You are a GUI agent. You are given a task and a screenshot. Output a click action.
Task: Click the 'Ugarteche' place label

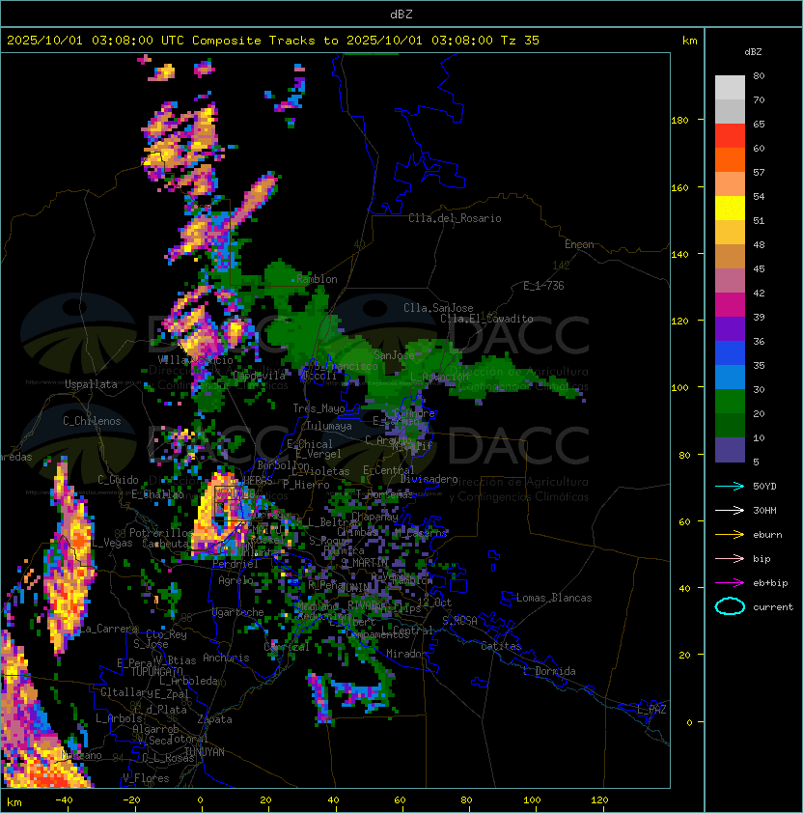click(x=238, y=612)
